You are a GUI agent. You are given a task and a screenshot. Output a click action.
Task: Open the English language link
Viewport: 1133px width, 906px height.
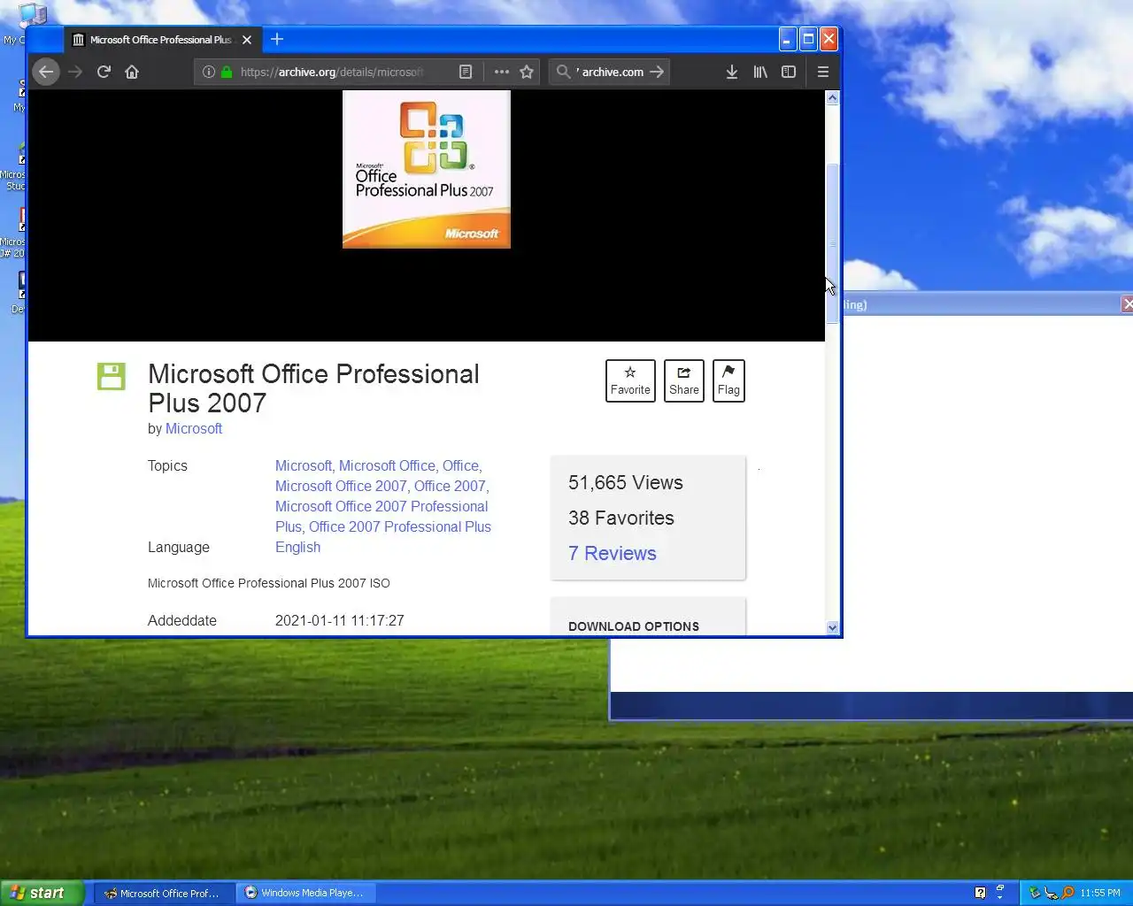point(297,547)
